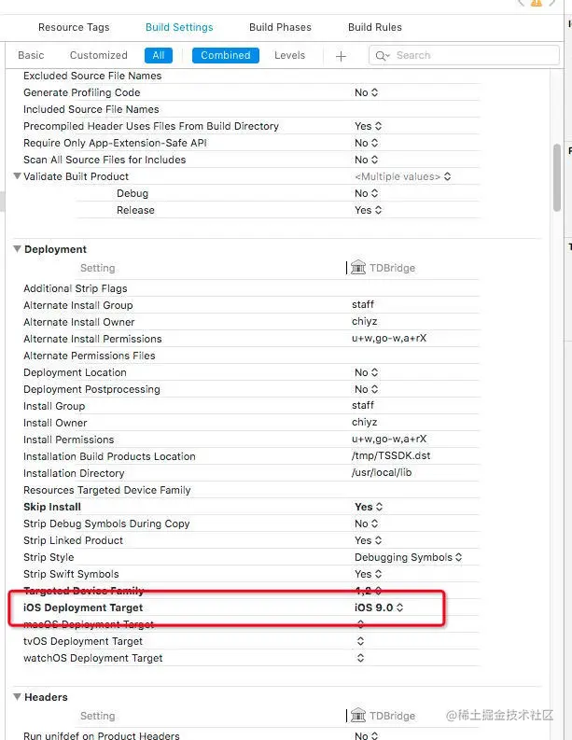Image resolution: width=572 pixels, height=740 pixels.
Task: Open the Build Phases tab
Action: (x=280, y=27)
